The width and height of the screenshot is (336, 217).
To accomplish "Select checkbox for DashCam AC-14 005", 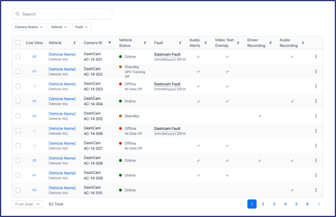I will [18, 116].
